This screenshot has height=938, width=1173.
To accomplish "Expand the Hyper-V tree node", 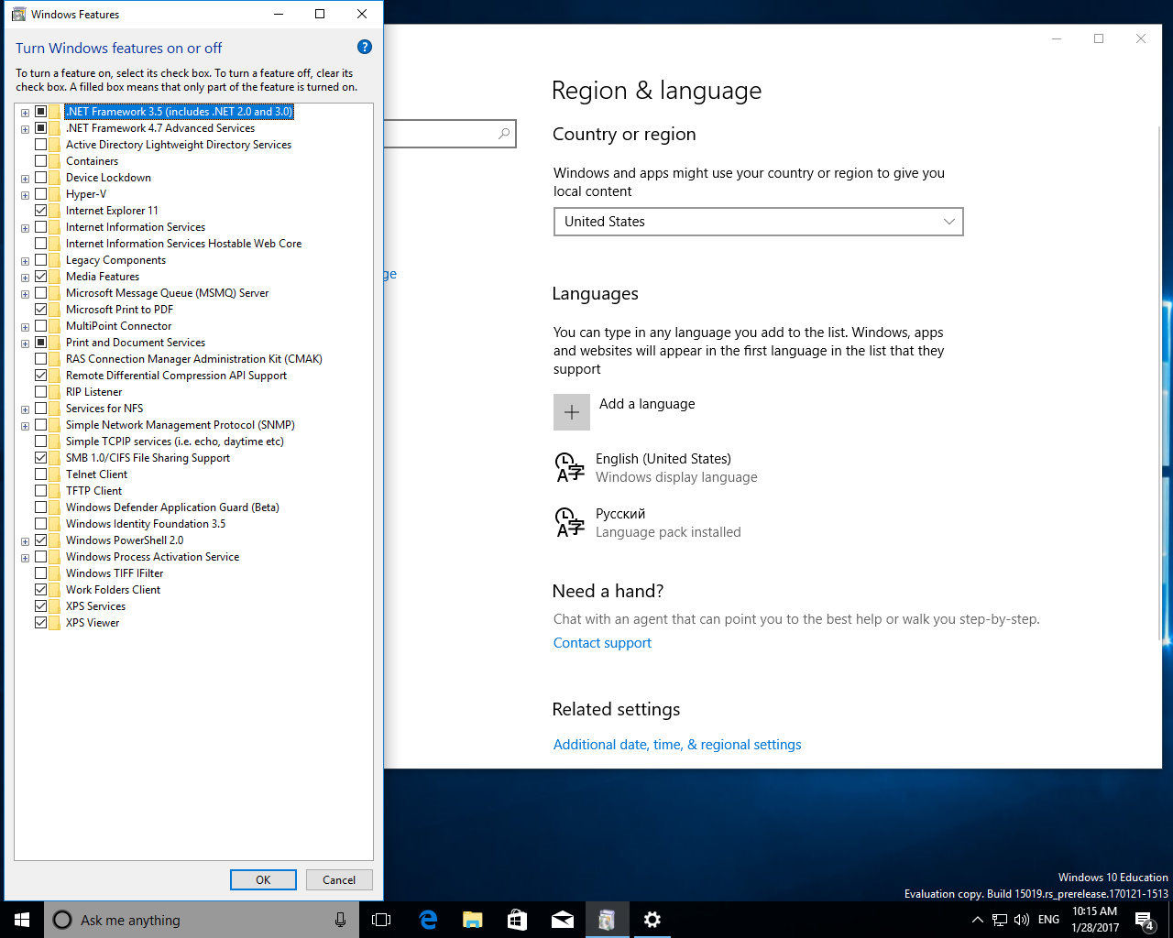I will point(25,195).
